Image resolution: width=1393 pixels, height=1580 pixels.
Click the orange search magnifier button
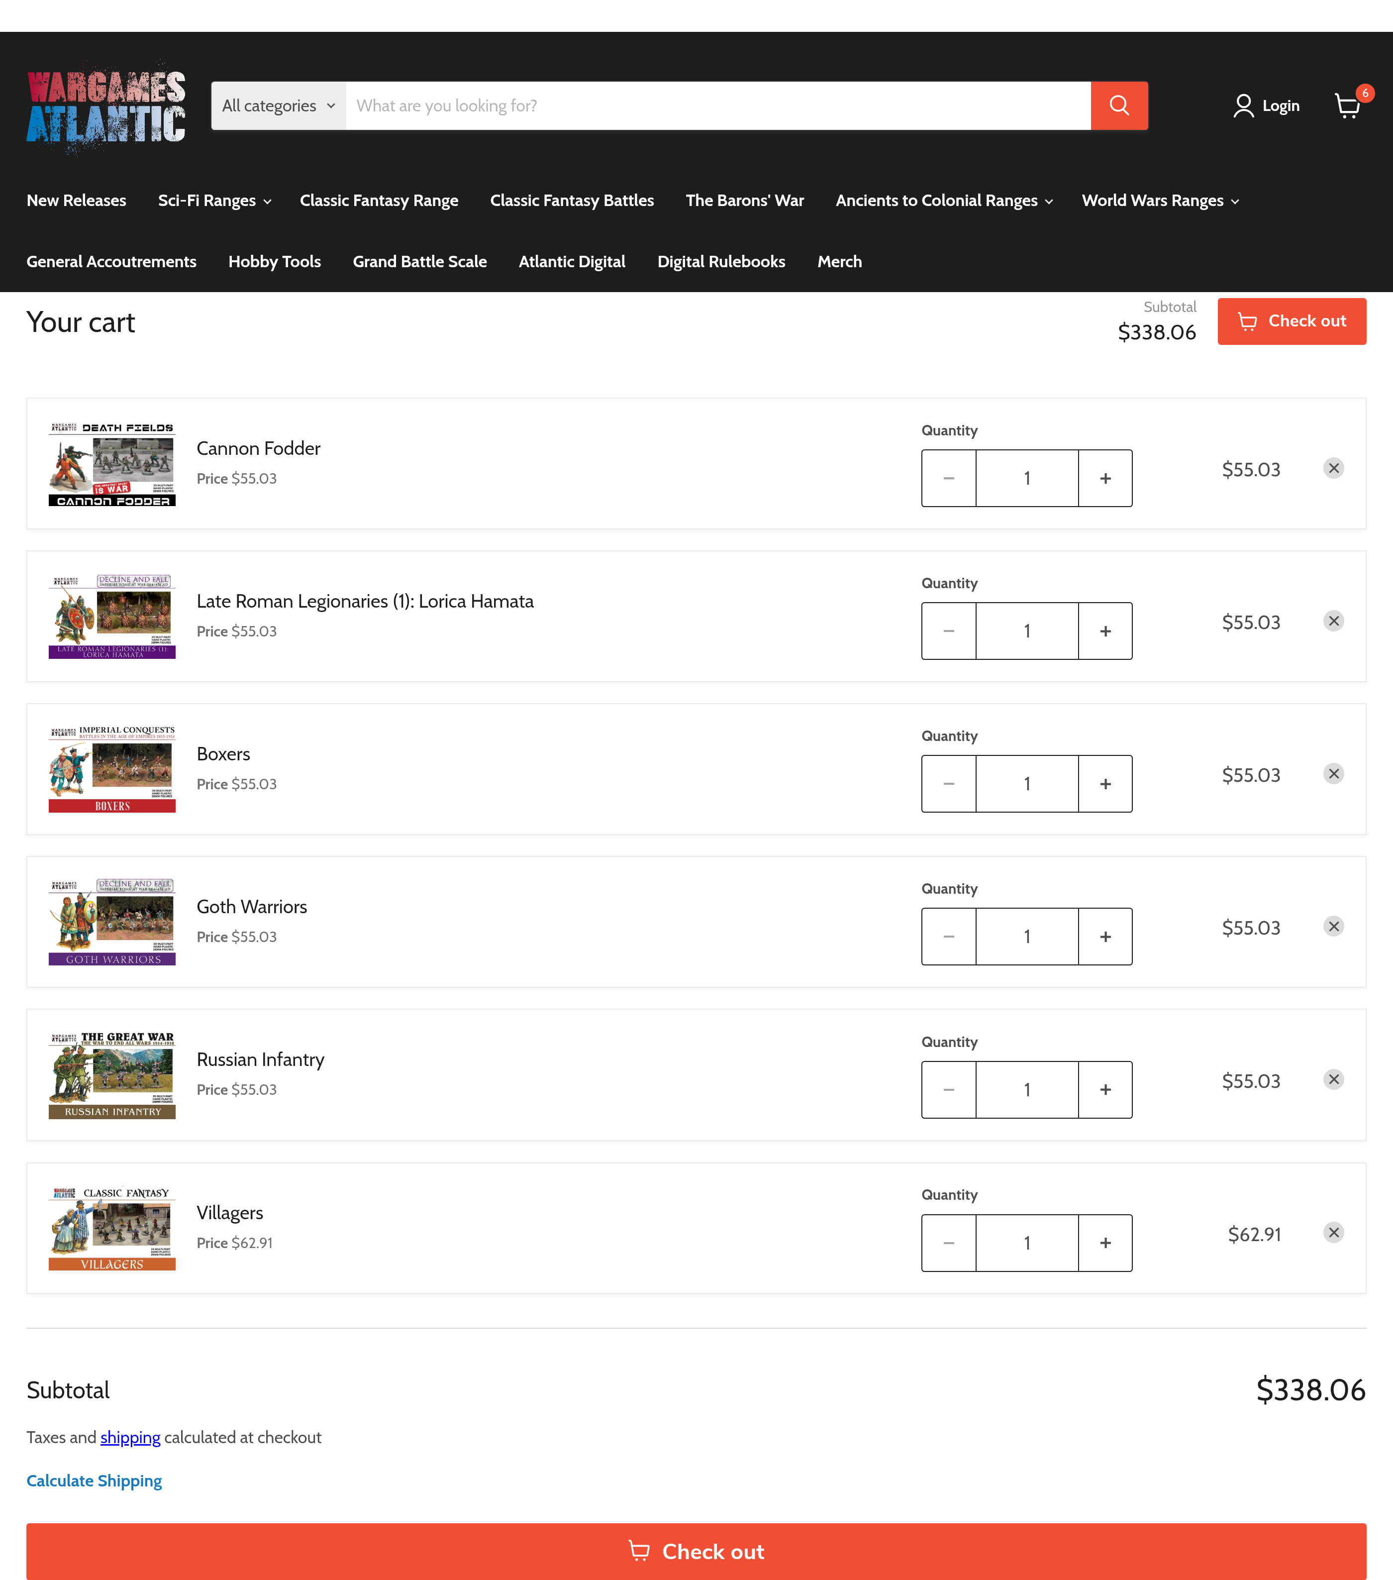coord(1119,106)
